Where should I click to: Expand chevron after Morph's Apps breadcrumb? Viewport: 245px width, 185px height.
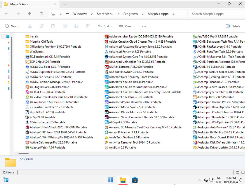(x=174, y=14)
